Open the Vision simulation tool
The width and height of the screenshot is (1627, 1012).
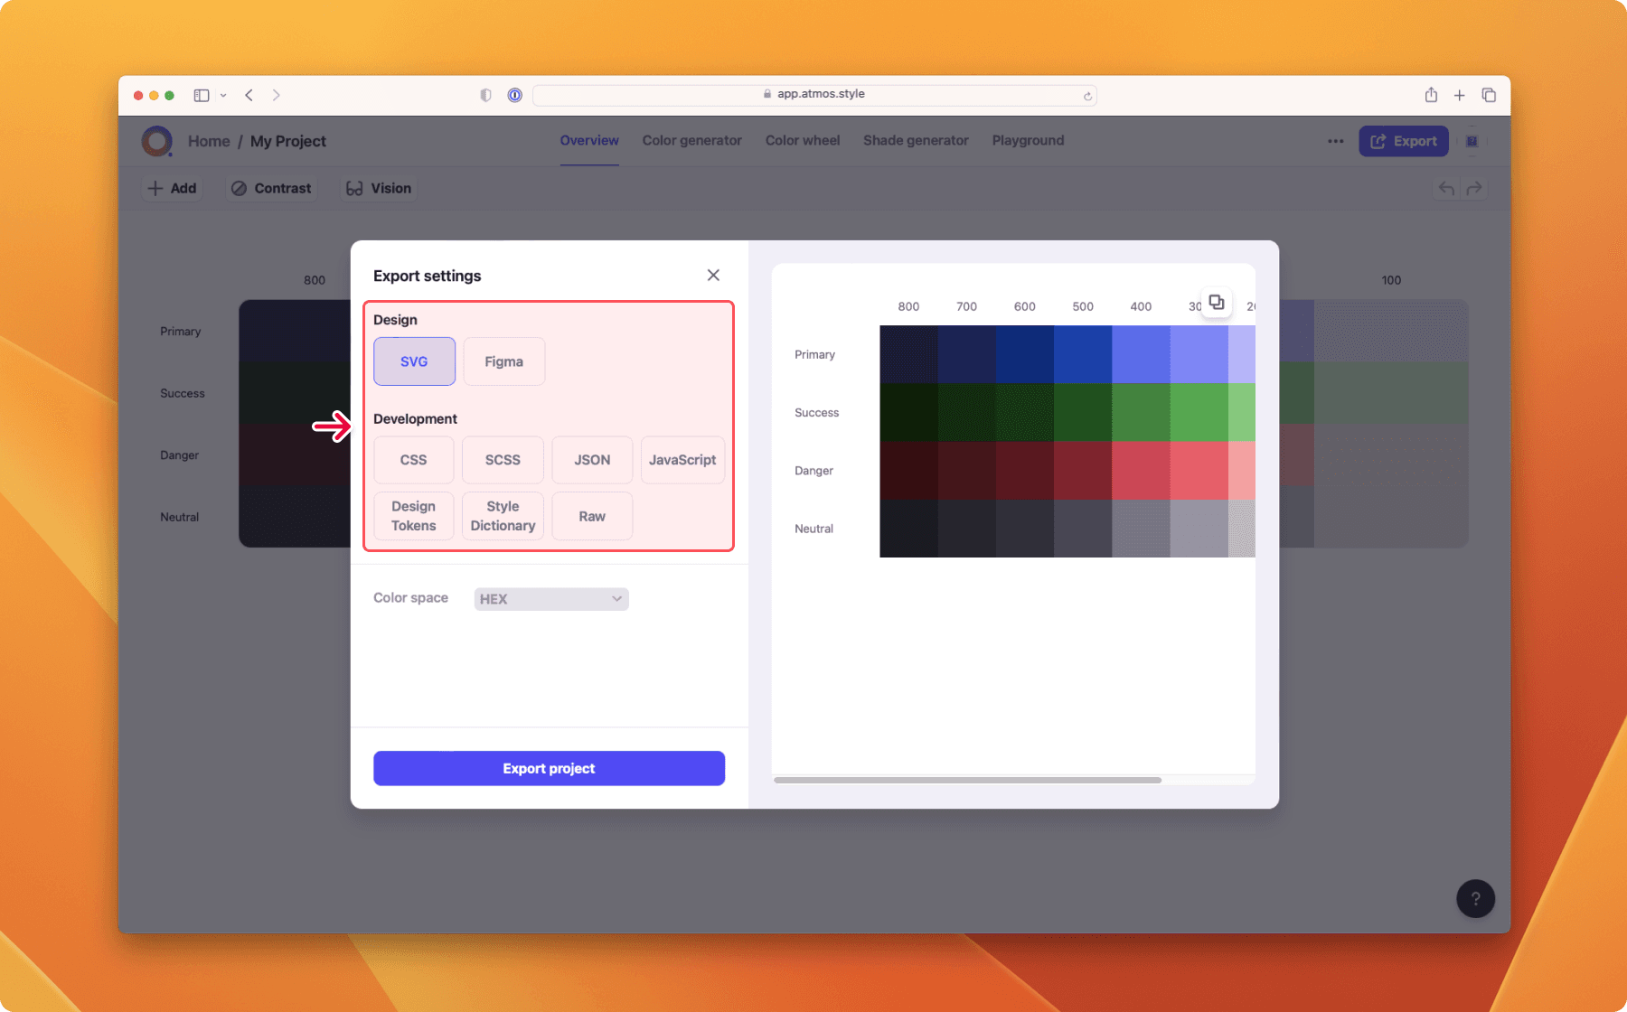tap(378, 188)
